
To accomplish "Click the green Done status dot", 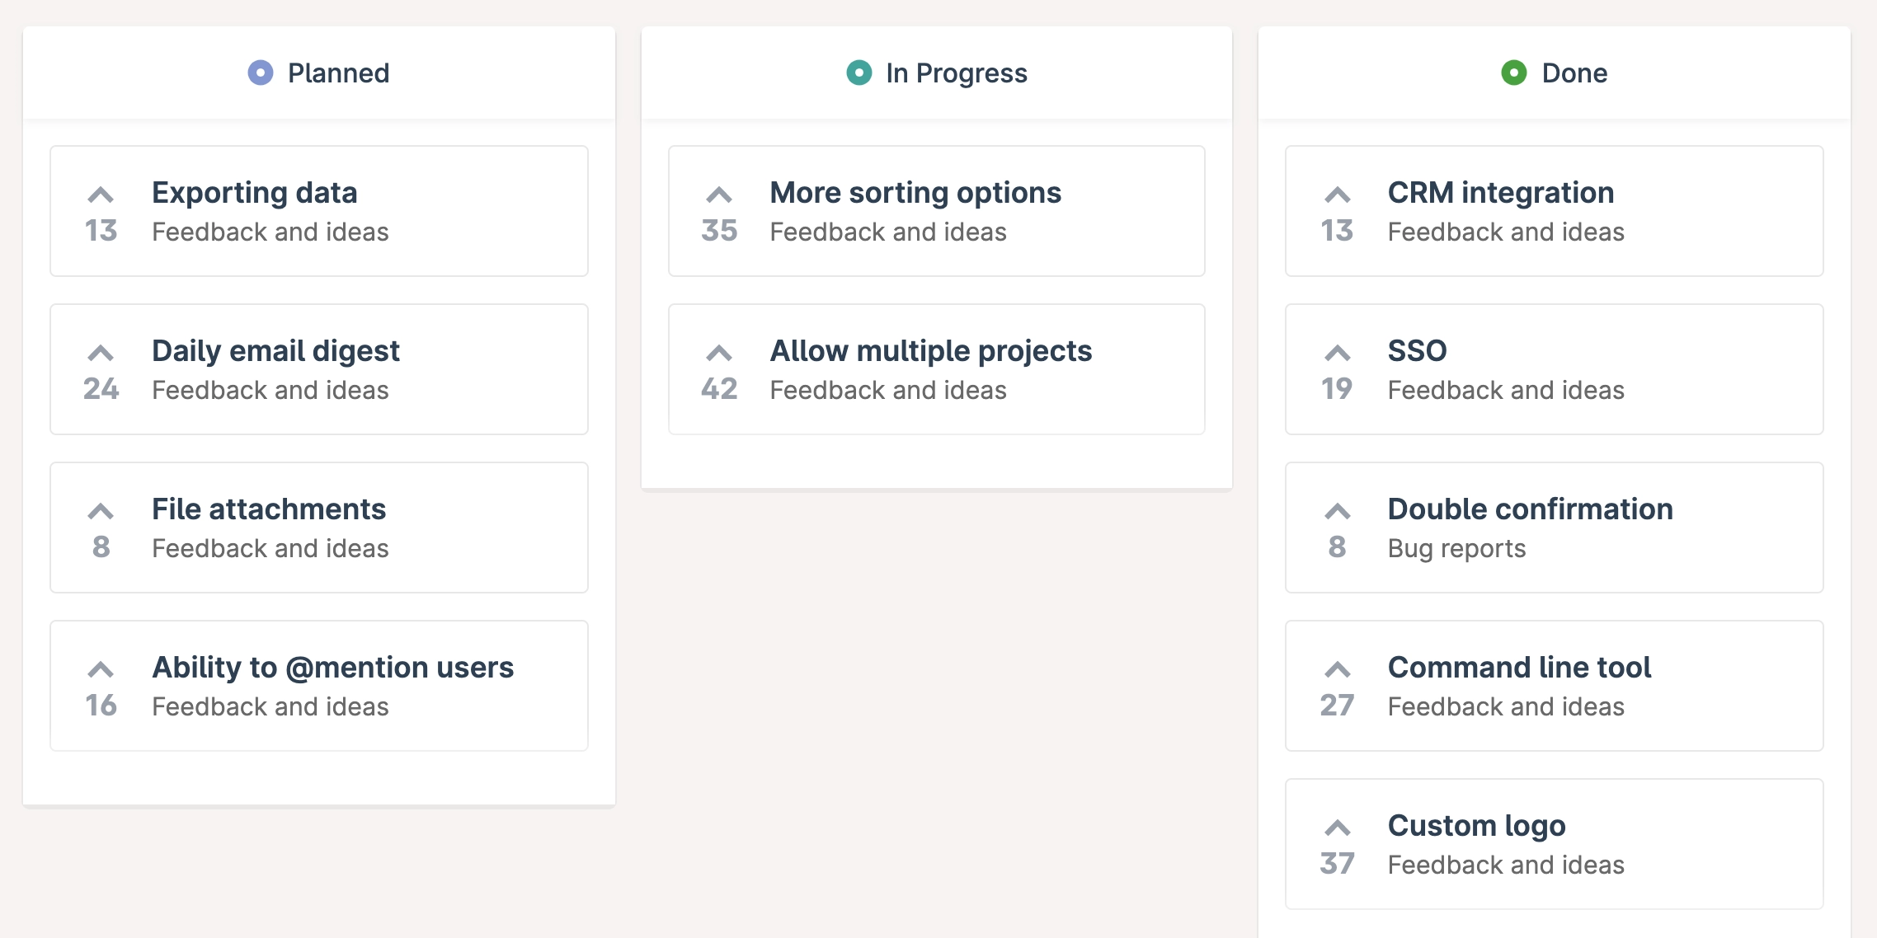I will (x=1513, y=73).
